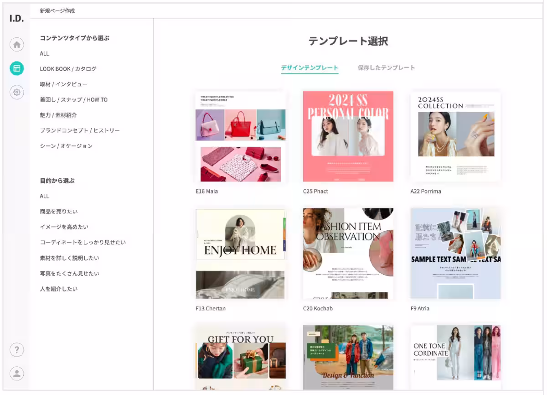Go to home via house icon
The image size is (547, 395).
[17, 45]
